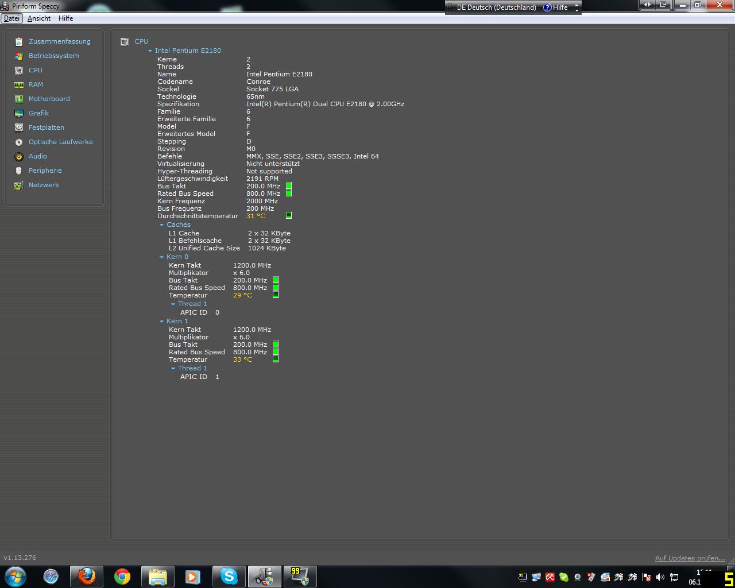Screen dimensions: 735x588
Task: Click the CPU header chip icon
Action: [x=125, y=41]
